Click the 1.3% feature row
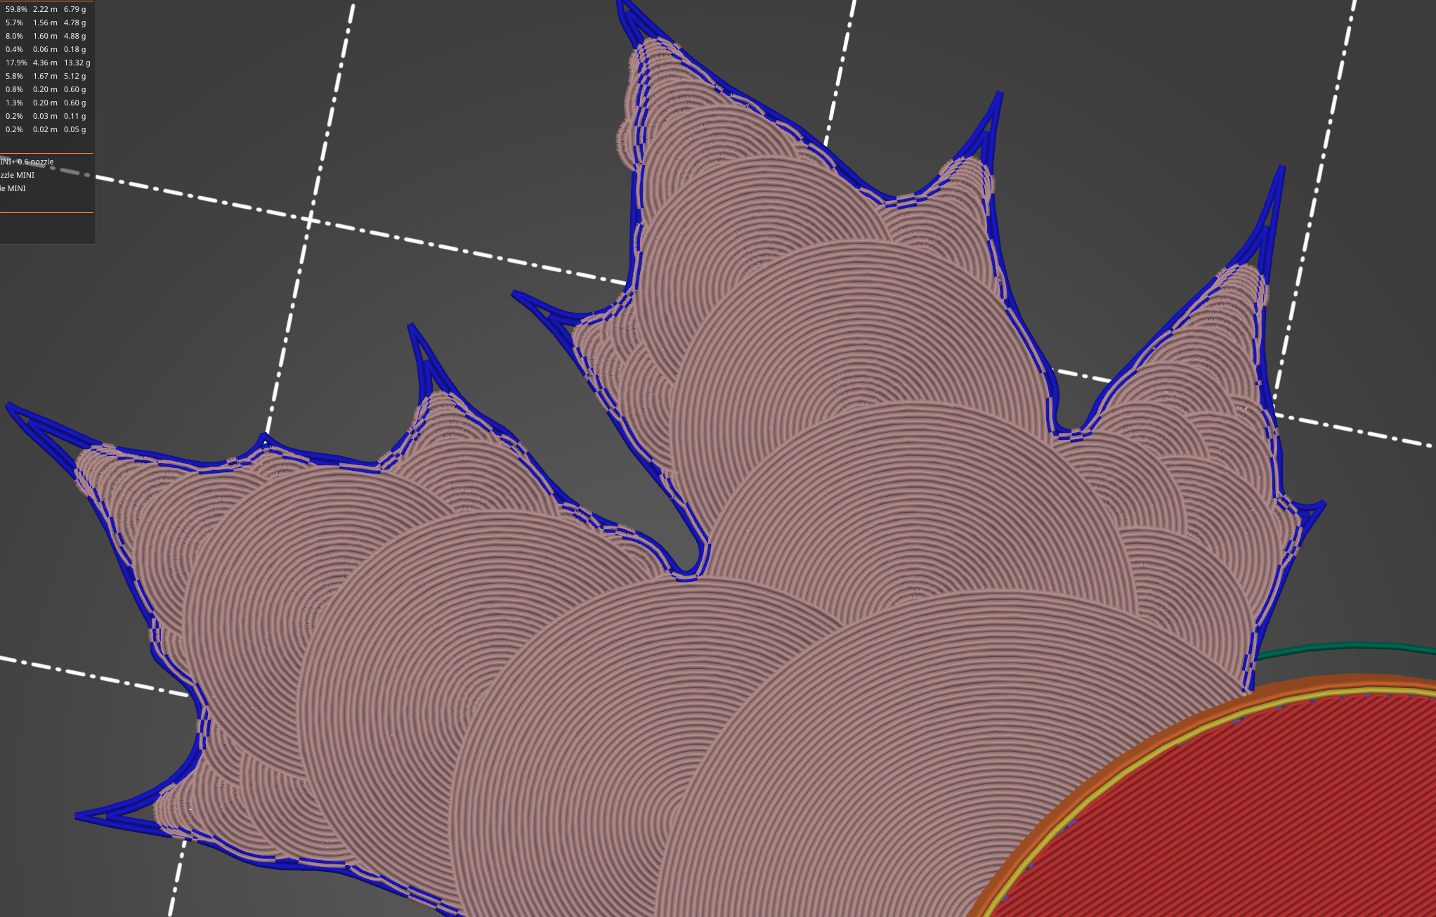Viewport: 1436px width, 917px height. click(x=14, y=103)
